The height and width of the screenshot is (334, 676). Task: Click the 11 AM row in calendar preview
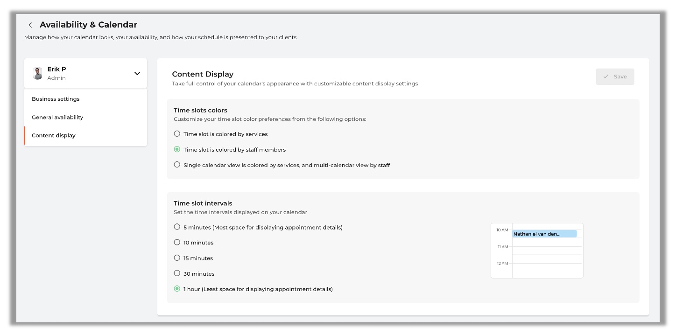pyautogui.click(x=547, y=247)
